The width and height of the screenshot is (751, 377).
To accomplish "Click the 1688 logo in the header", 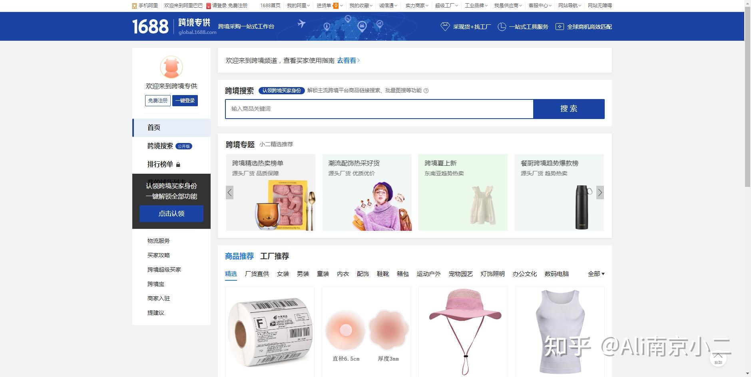I will 149,26.
